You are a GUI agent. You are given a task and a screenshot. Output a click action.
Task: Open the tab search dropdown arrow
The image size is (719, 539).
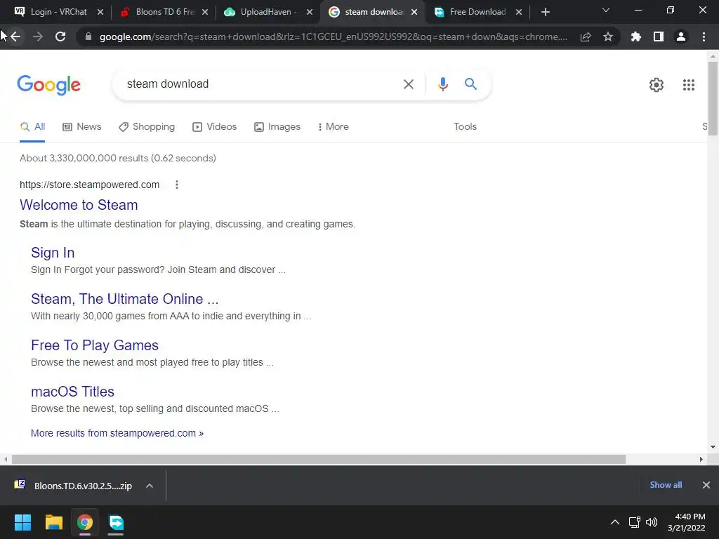coord(606,10)
